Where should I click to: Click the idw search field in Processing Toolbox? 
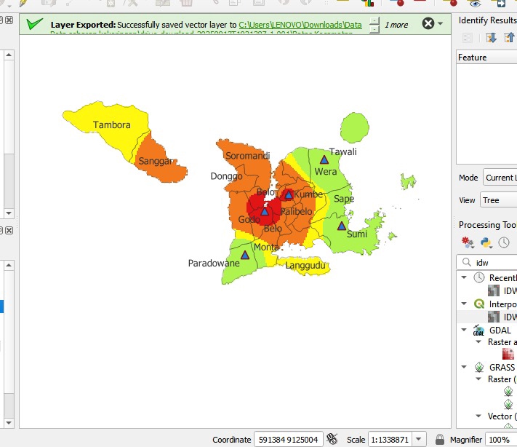[x=494, y=262]
